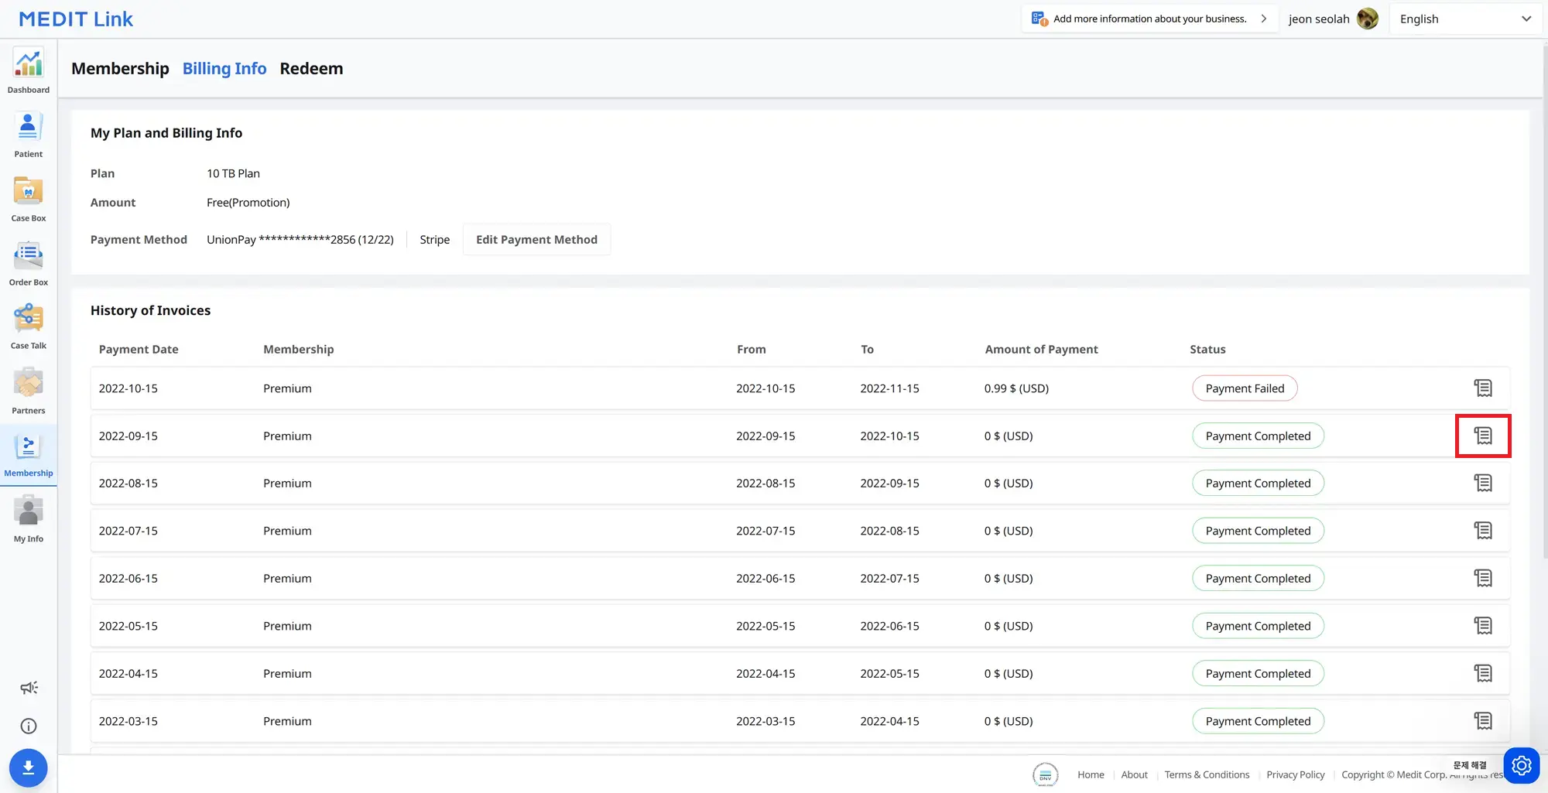Switch to the Redeem tab
The image size is (1548, 793).
click(x=311, y=68)
